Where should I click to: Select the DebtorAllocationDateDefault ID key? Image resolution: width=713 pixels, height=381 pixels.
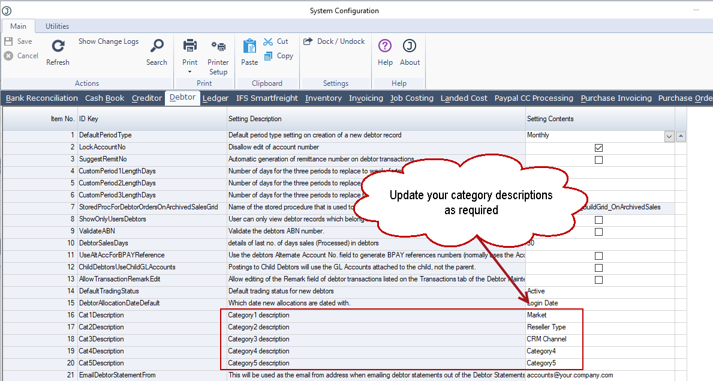tap(119, 303)
